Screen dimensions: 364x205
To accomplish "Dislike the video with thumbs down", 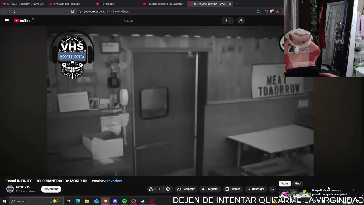I will click(x=168, y=189).
